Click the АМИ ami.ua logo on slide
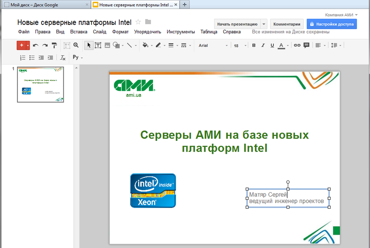Viewport: 370px width, 248px height. coord(134,88)
